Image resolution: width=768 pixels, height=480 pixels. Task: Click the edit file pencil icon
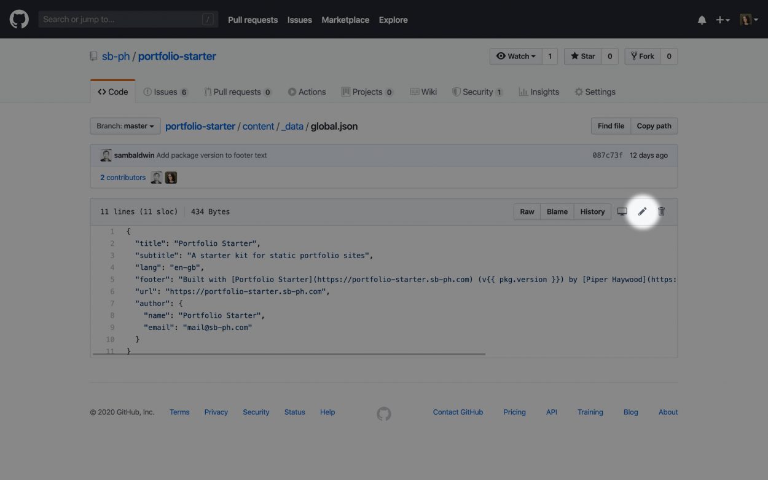click(x=642, y=211)
